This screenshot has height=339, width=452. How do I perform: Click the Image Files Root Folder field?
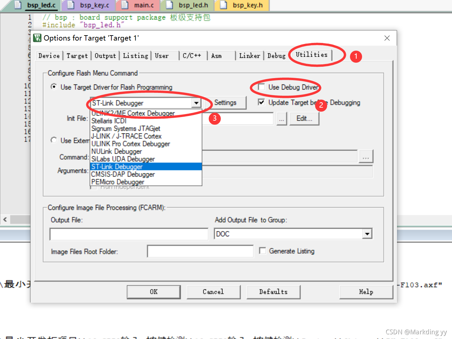[x=200, y=251]
